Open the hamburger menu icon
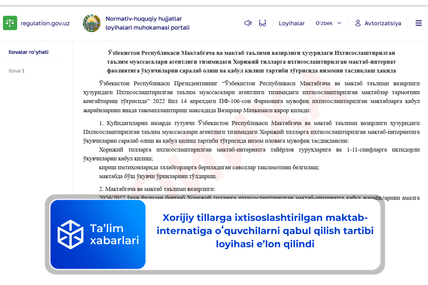The image size is (428, 285). click(418, 23)
